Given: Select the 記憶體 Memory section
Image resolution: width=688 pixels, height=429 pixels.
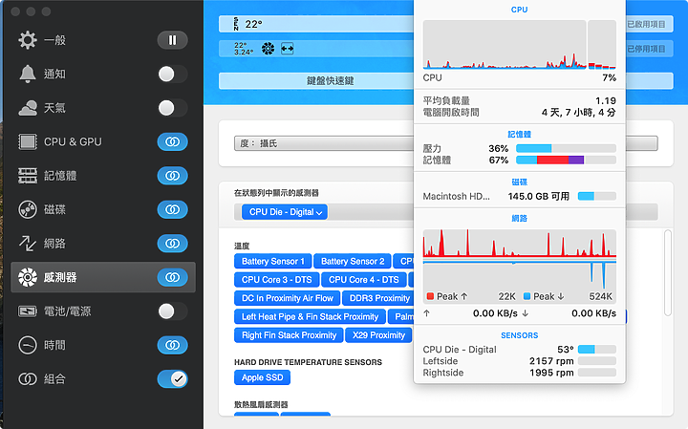Looking at the screenshot, I should 102,176.
